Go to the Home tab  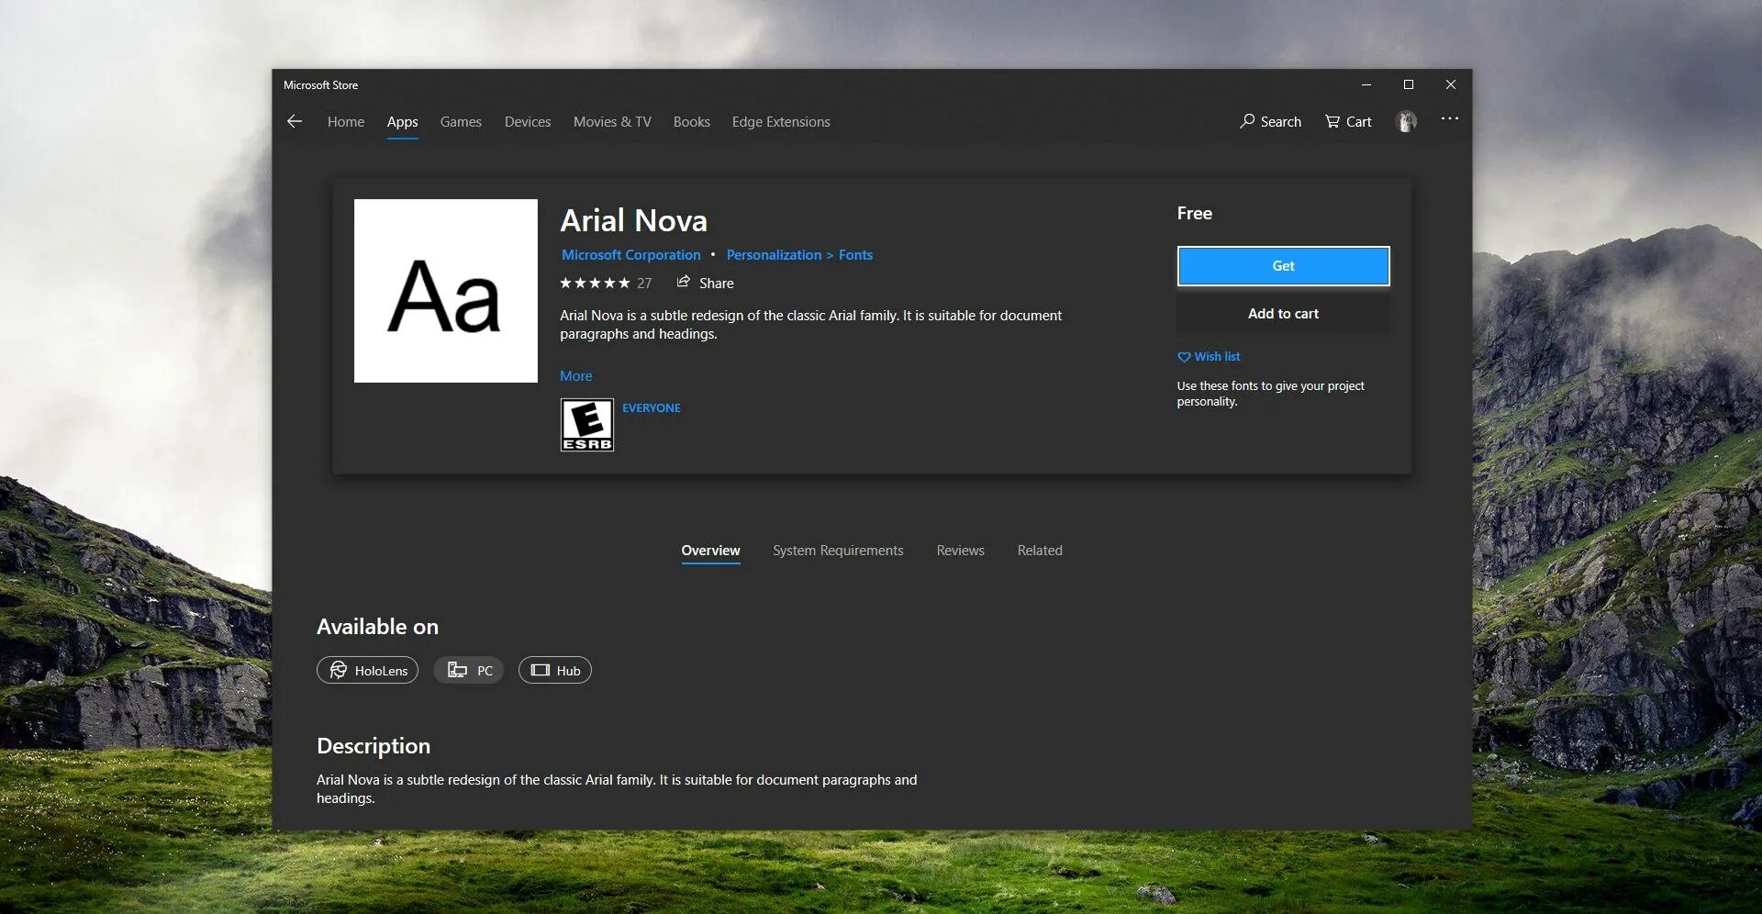[346, 121]
